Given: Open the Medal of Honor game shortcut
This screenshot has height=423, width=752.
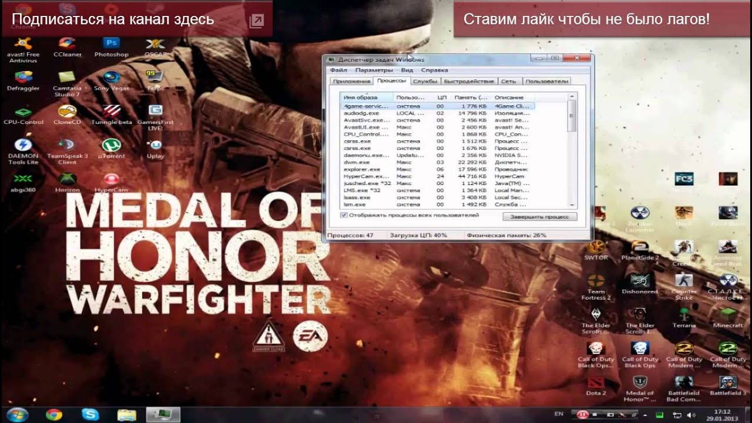Looking at the screenshot, I should (640, 388).
